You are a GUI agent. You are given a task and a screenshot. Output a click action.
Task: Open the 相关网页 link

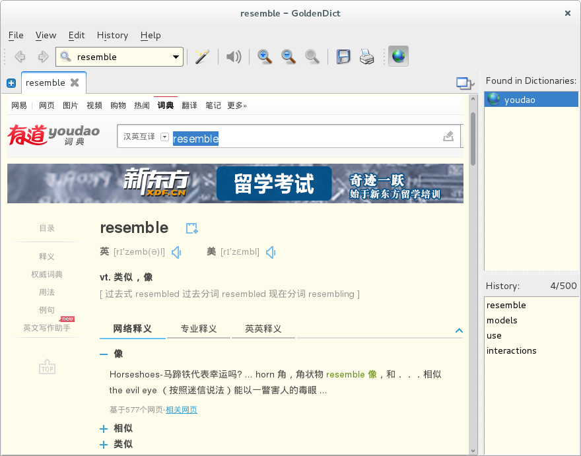click(181, 410)
